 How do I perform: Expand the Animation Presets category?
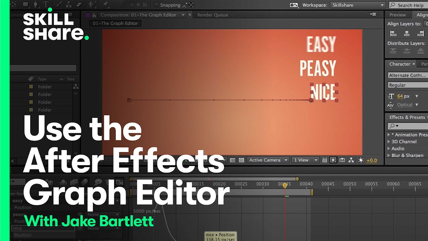pos(389,135)
